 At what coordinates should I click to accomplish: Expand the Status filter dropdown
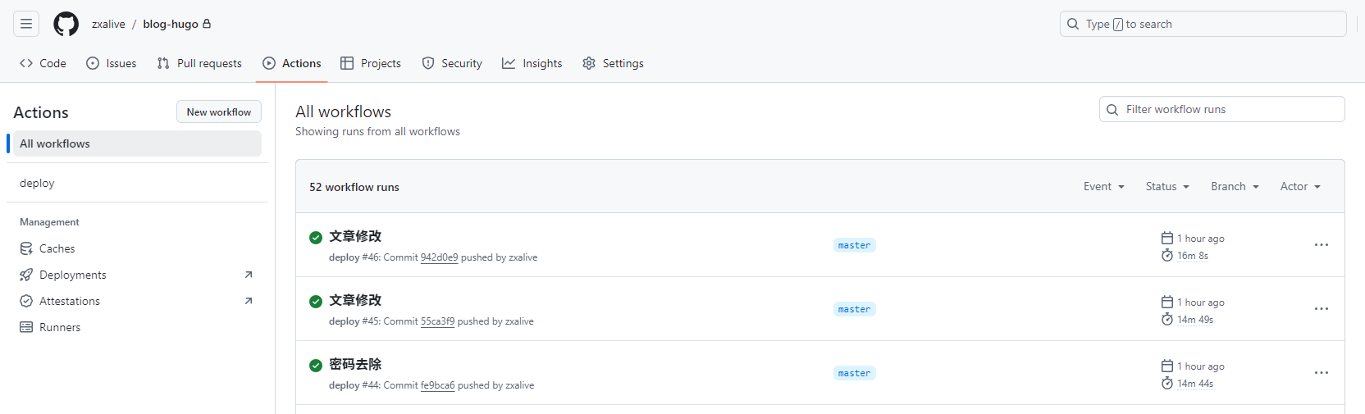point(1166,187)
